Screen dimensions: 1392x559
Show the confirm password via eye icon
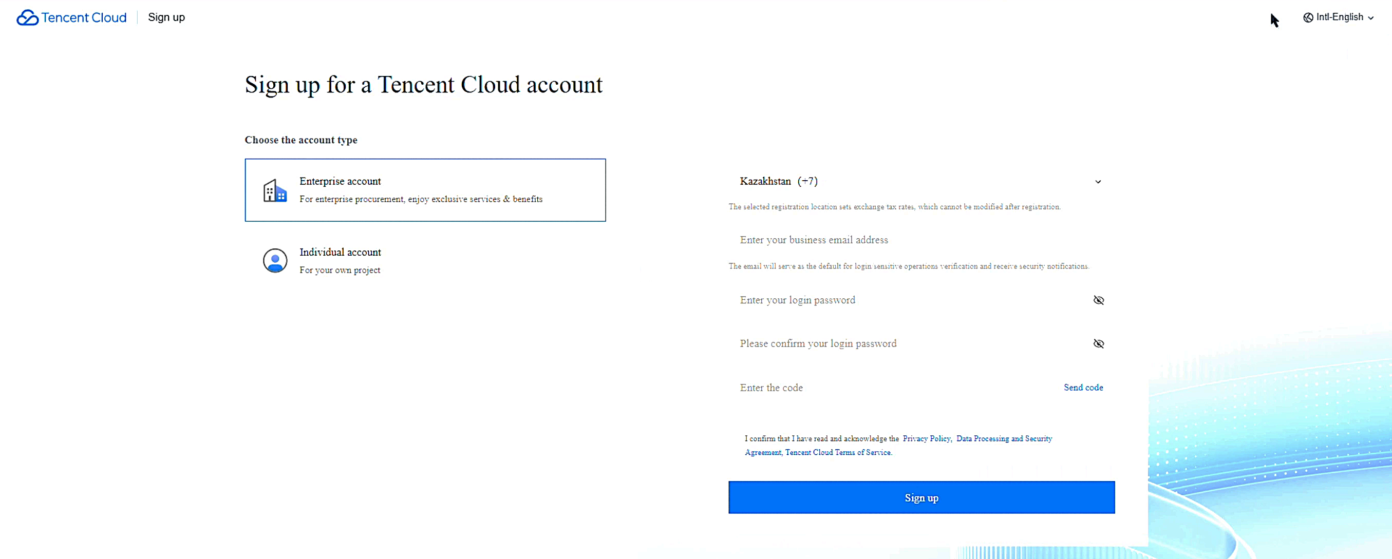(1099, 343)
